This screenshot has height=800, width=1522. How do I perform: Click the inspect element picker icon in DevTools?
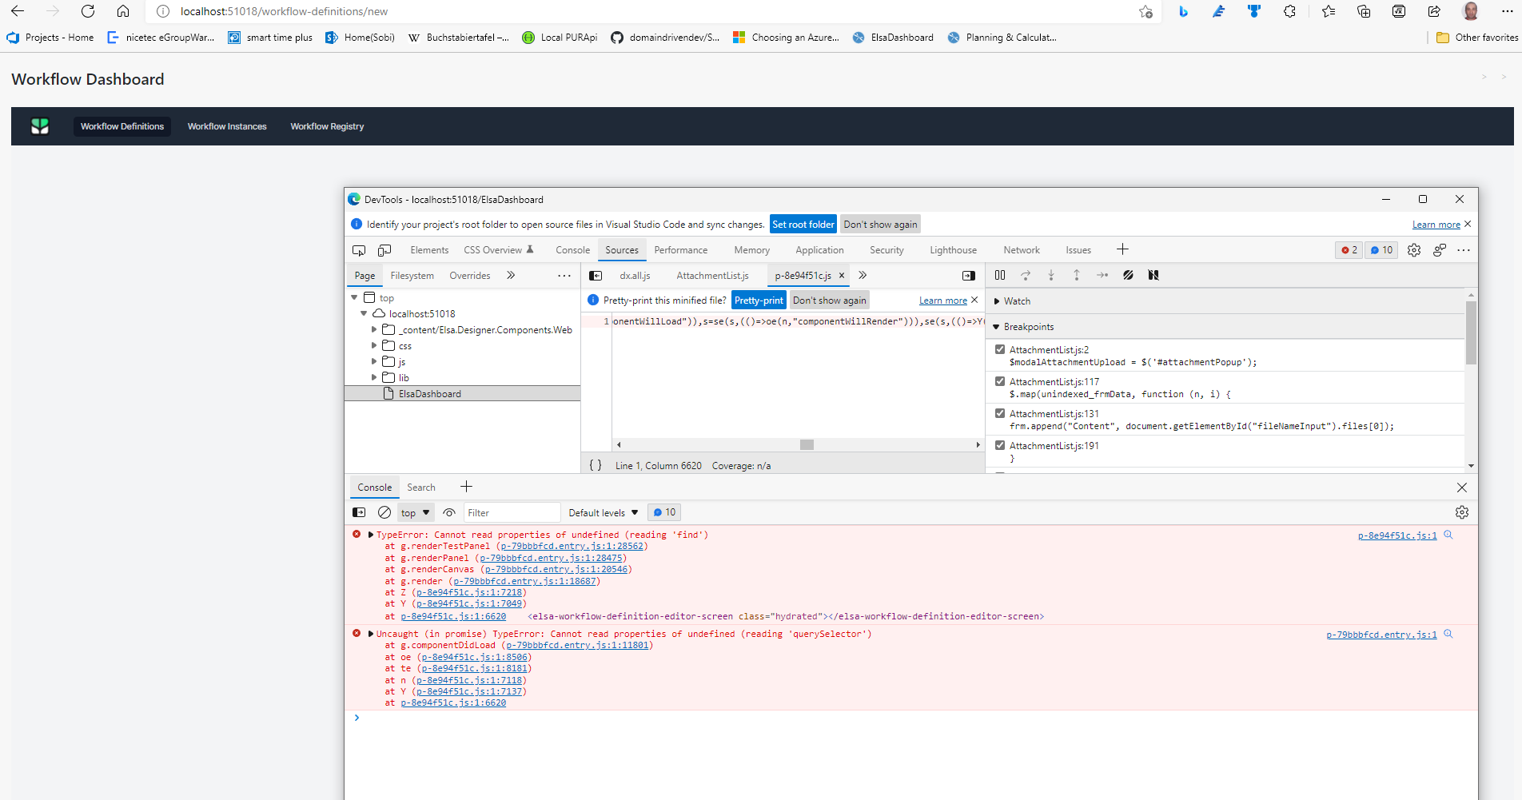(x=359, y=250)
